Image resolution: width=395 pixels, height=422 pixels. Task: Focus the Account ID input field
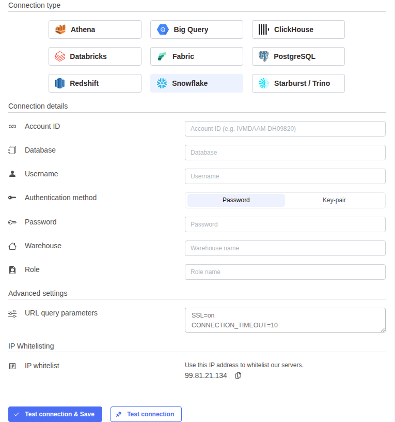285,129
